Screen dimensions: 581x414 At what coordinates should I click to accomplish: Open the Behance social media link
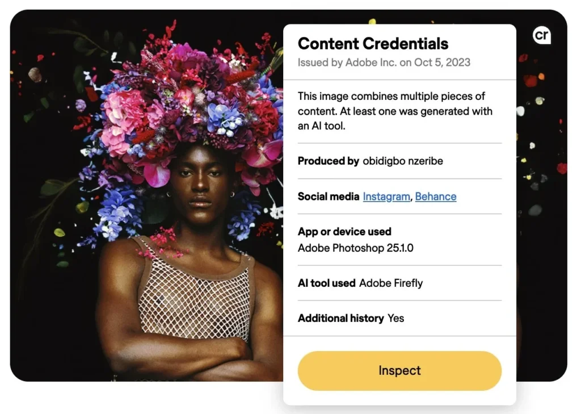[x=436, y=196]
